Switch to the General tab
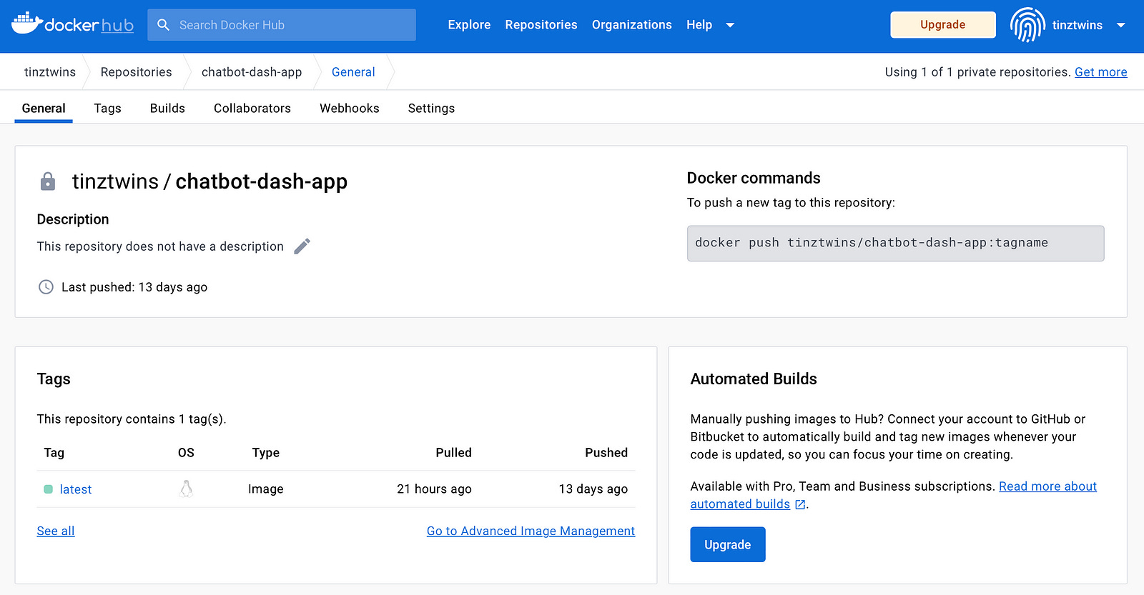Image resolution: width=1144 pixels, height=595 pixels. click(x=44, y=109)
